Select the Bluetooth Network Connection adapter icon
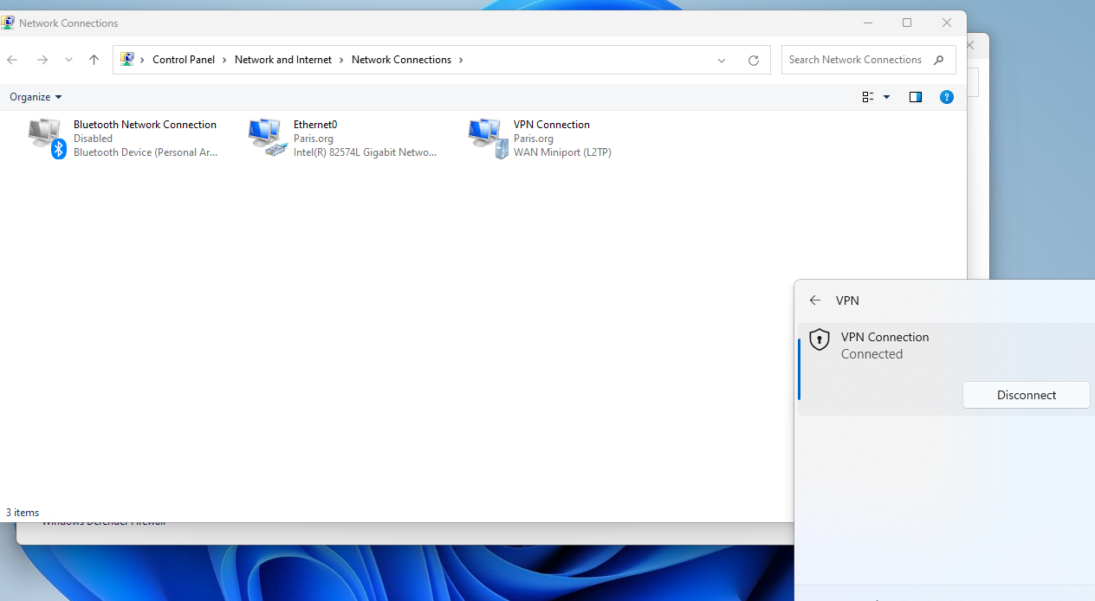 click(x=47, y=139)
